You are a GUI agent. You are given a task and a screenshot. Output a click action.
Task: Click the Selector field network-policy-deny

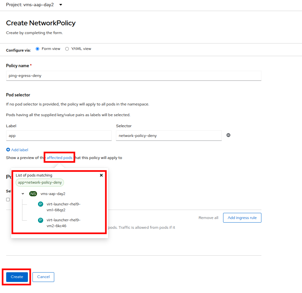coord(169,136)
